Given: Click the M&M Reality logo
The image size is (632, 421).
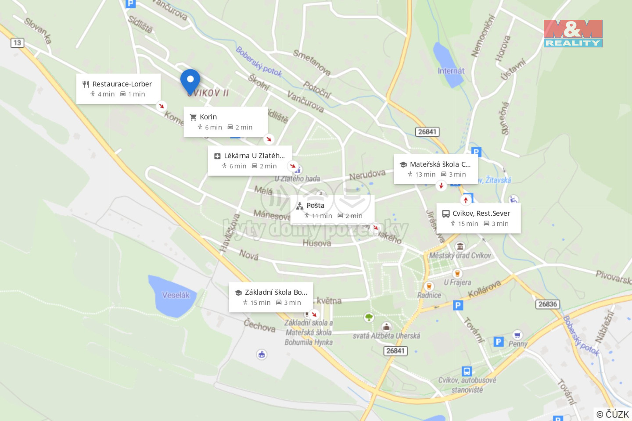Looking at the screenshot, I should [573, 33].
